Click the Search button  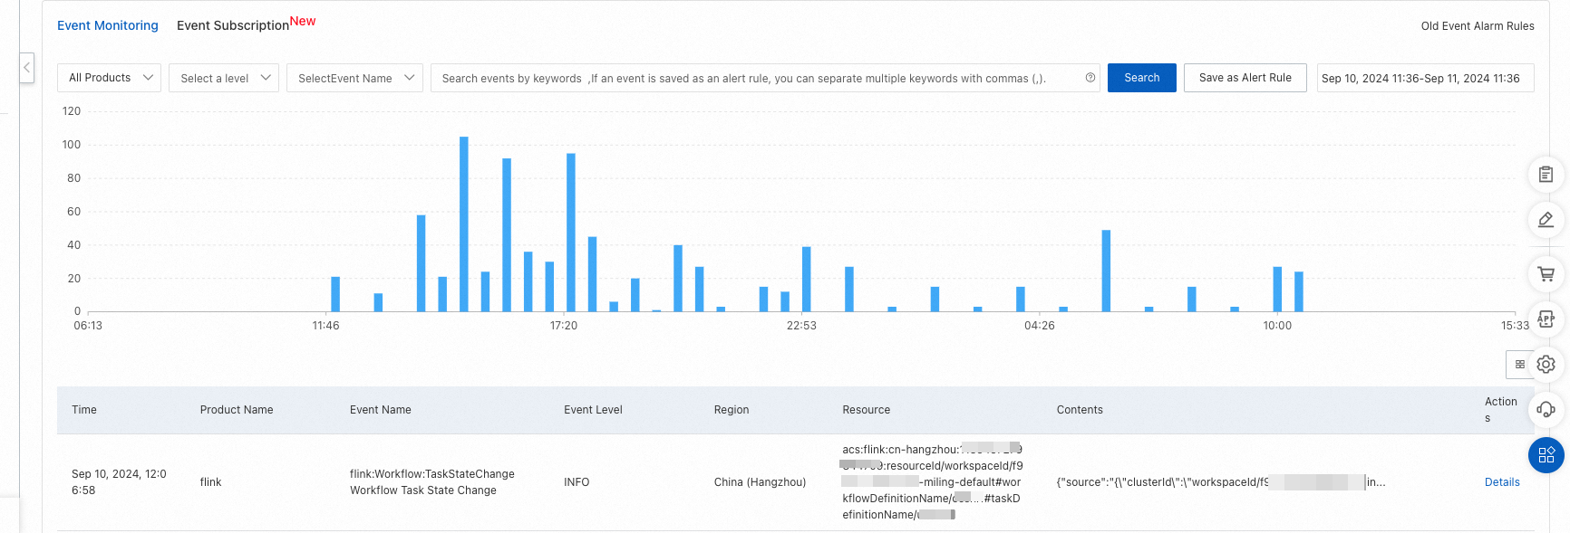click(1141, 78)
